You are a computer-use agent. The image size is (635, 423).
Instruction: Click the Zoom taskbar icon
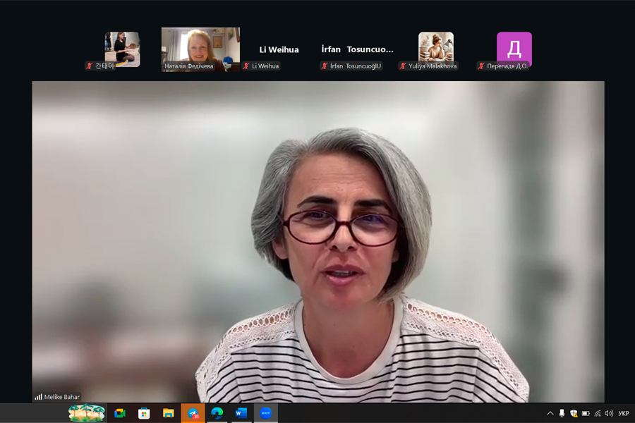[x=266, y=413]
